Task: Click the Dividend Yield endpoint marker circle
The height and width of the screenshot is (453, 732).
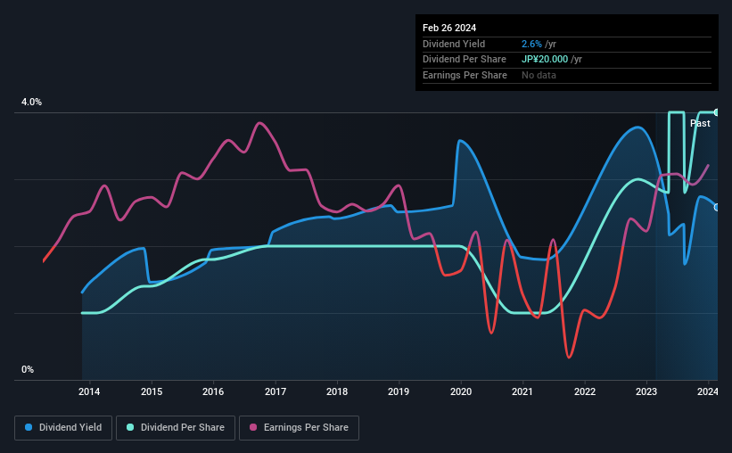Action: [717, 208]
